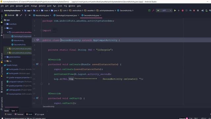This screenshot has width=211, height=119.
Task: Open the Build Variants side tab
Action: 2,87
